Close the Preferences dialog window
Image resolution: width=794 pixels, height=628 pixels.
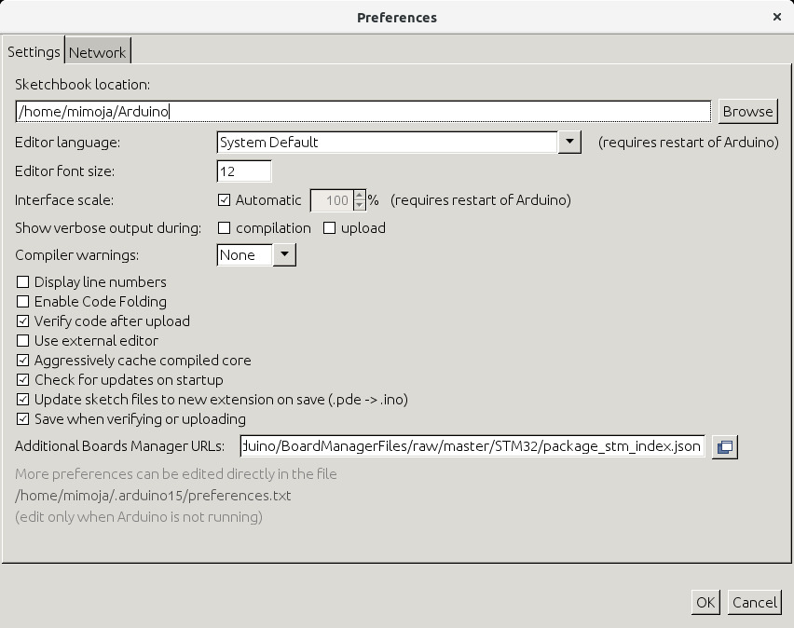(777, 17)
